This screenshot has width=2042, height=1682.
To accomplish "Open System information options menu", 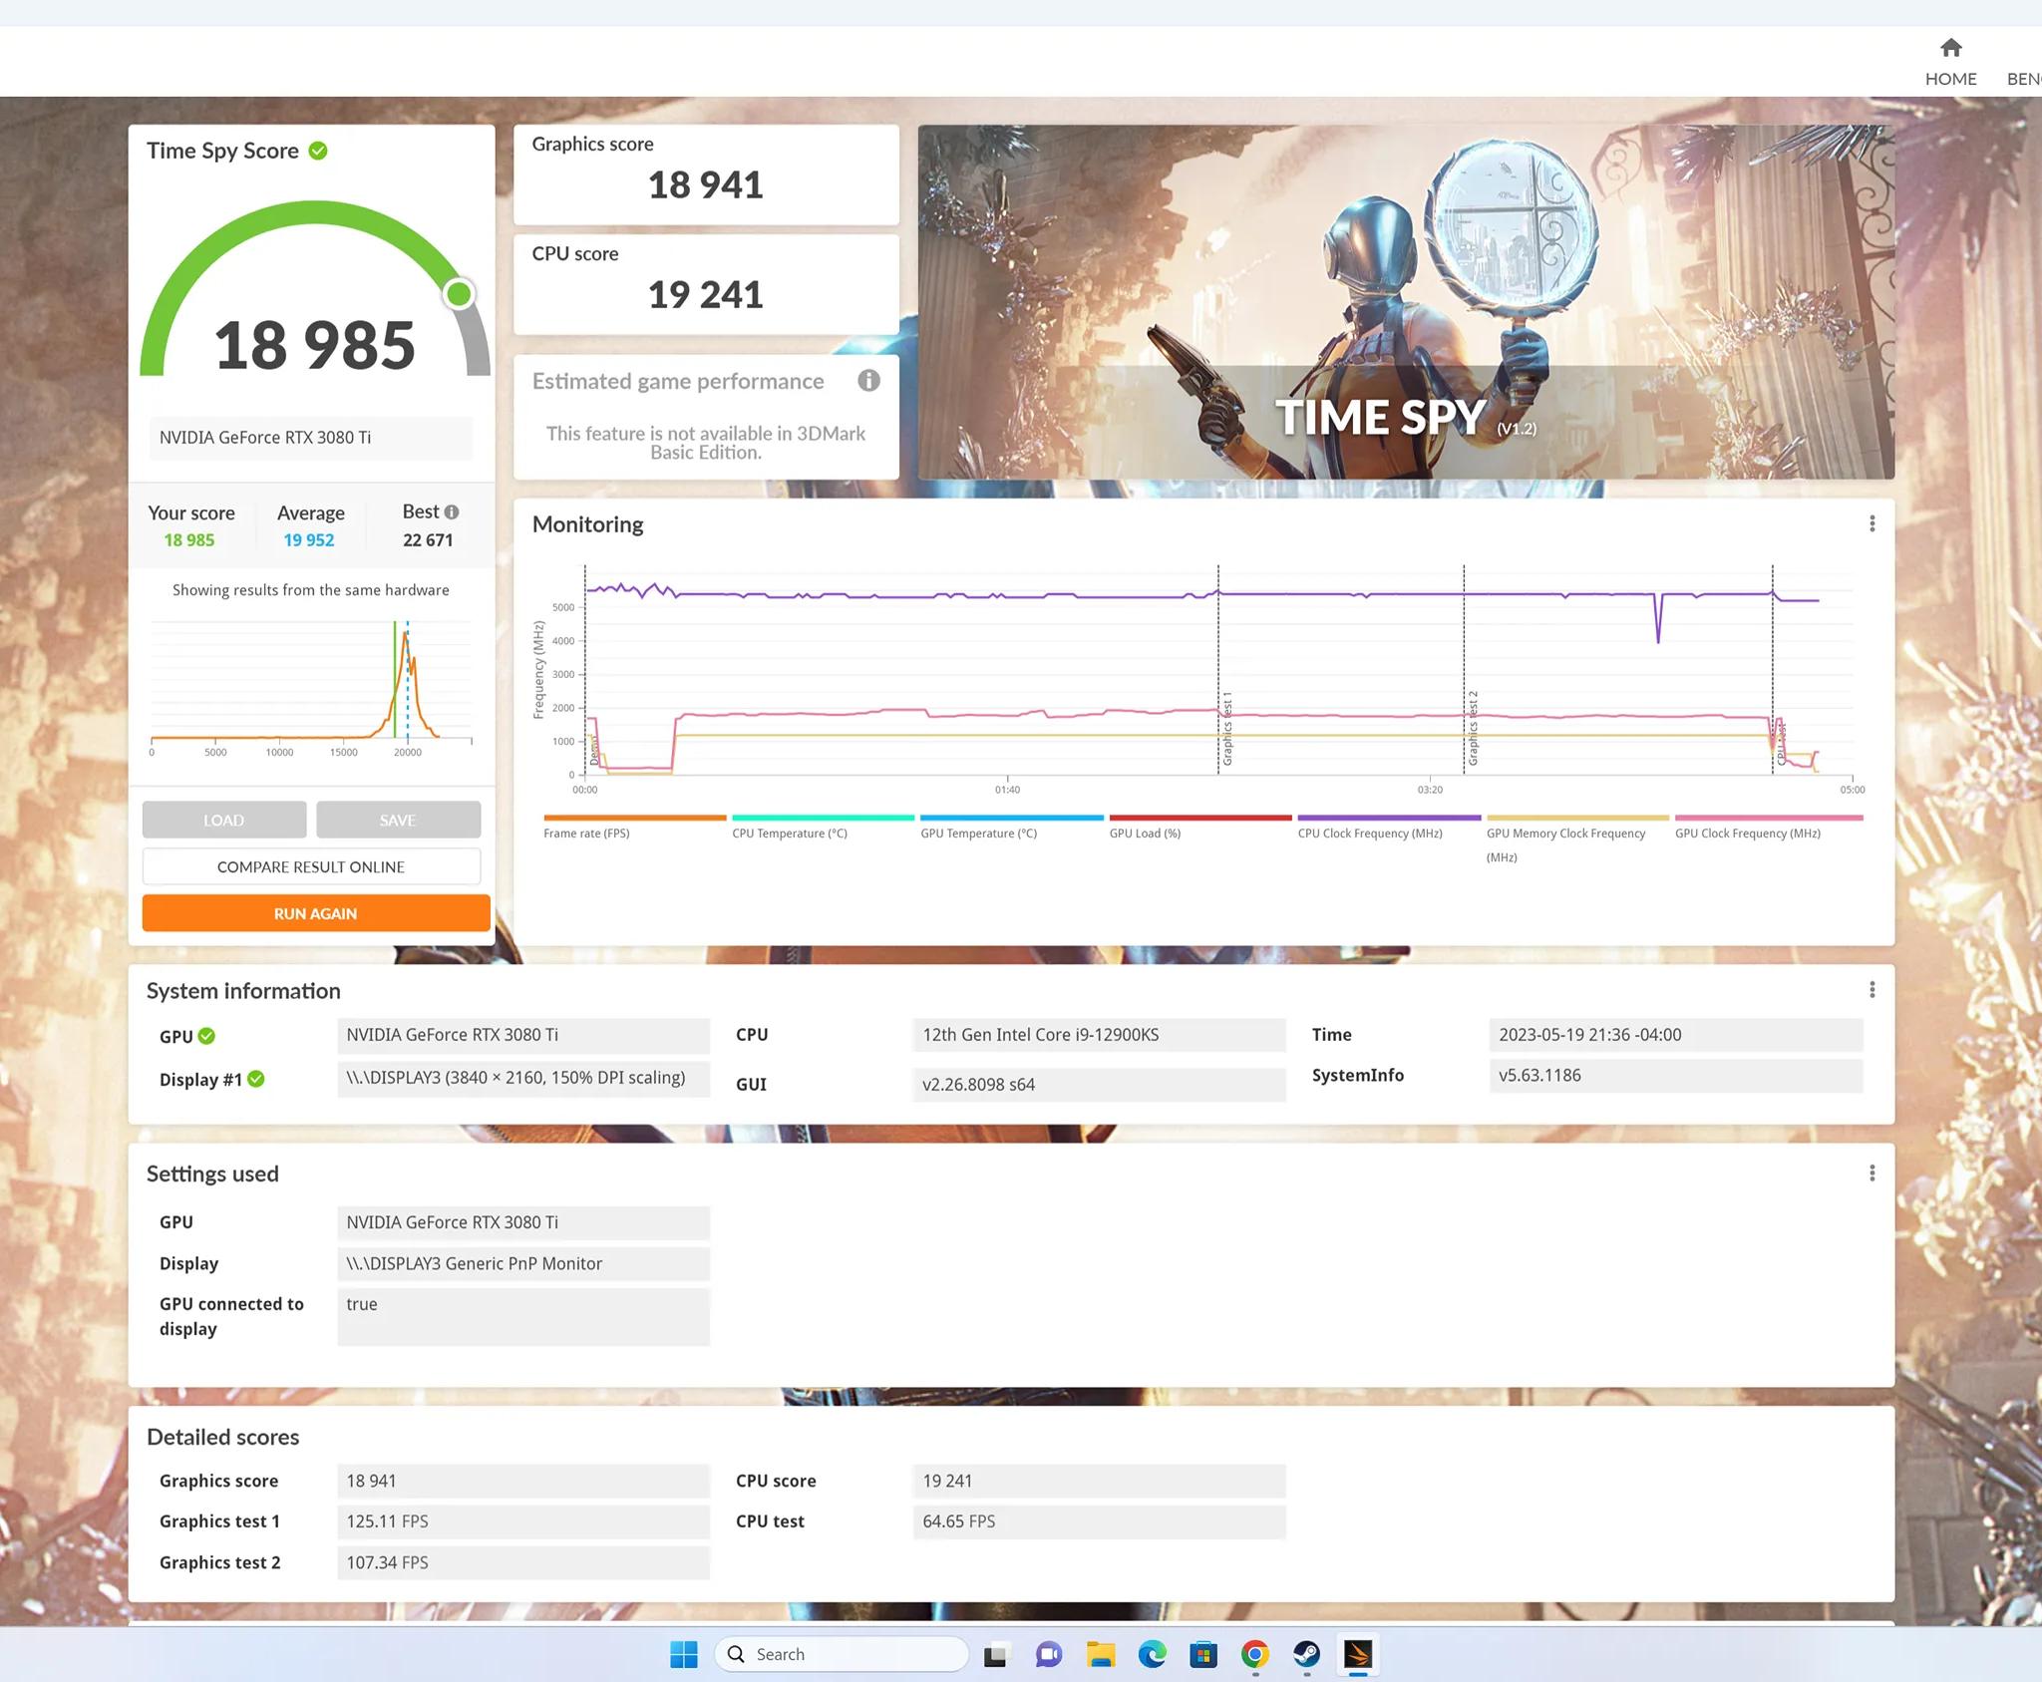I will pyautogui.click(x=1872, y=990).
